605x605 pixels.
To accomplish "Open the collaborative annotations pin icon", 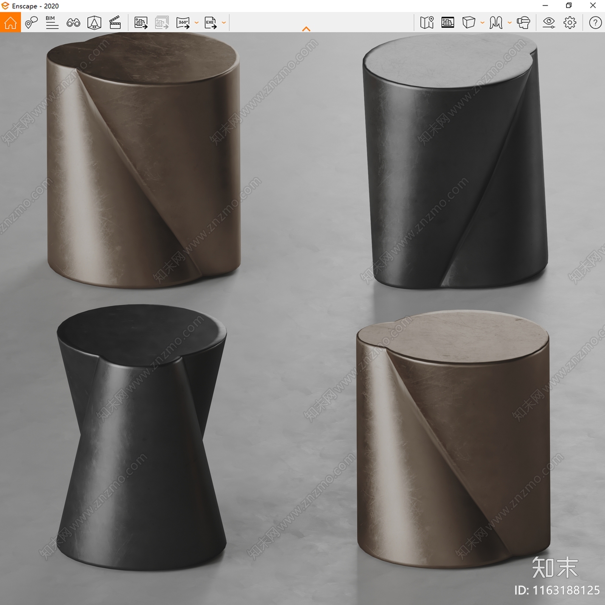I will 31,22.
